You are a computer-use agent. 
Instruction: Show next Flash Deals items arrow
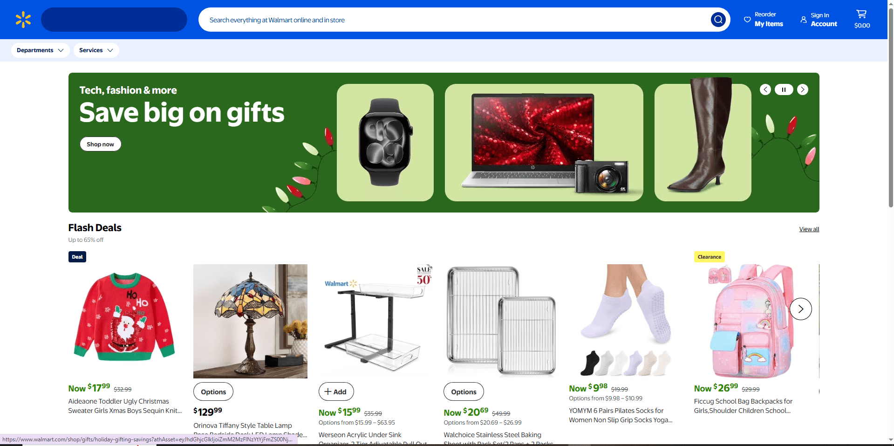click(x=801, y=309)
